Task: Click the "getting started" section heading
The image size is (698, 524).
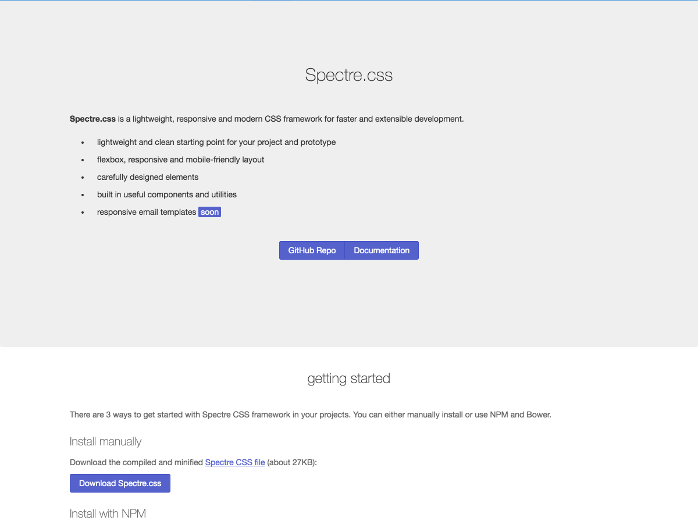Action: click(349, 378)
